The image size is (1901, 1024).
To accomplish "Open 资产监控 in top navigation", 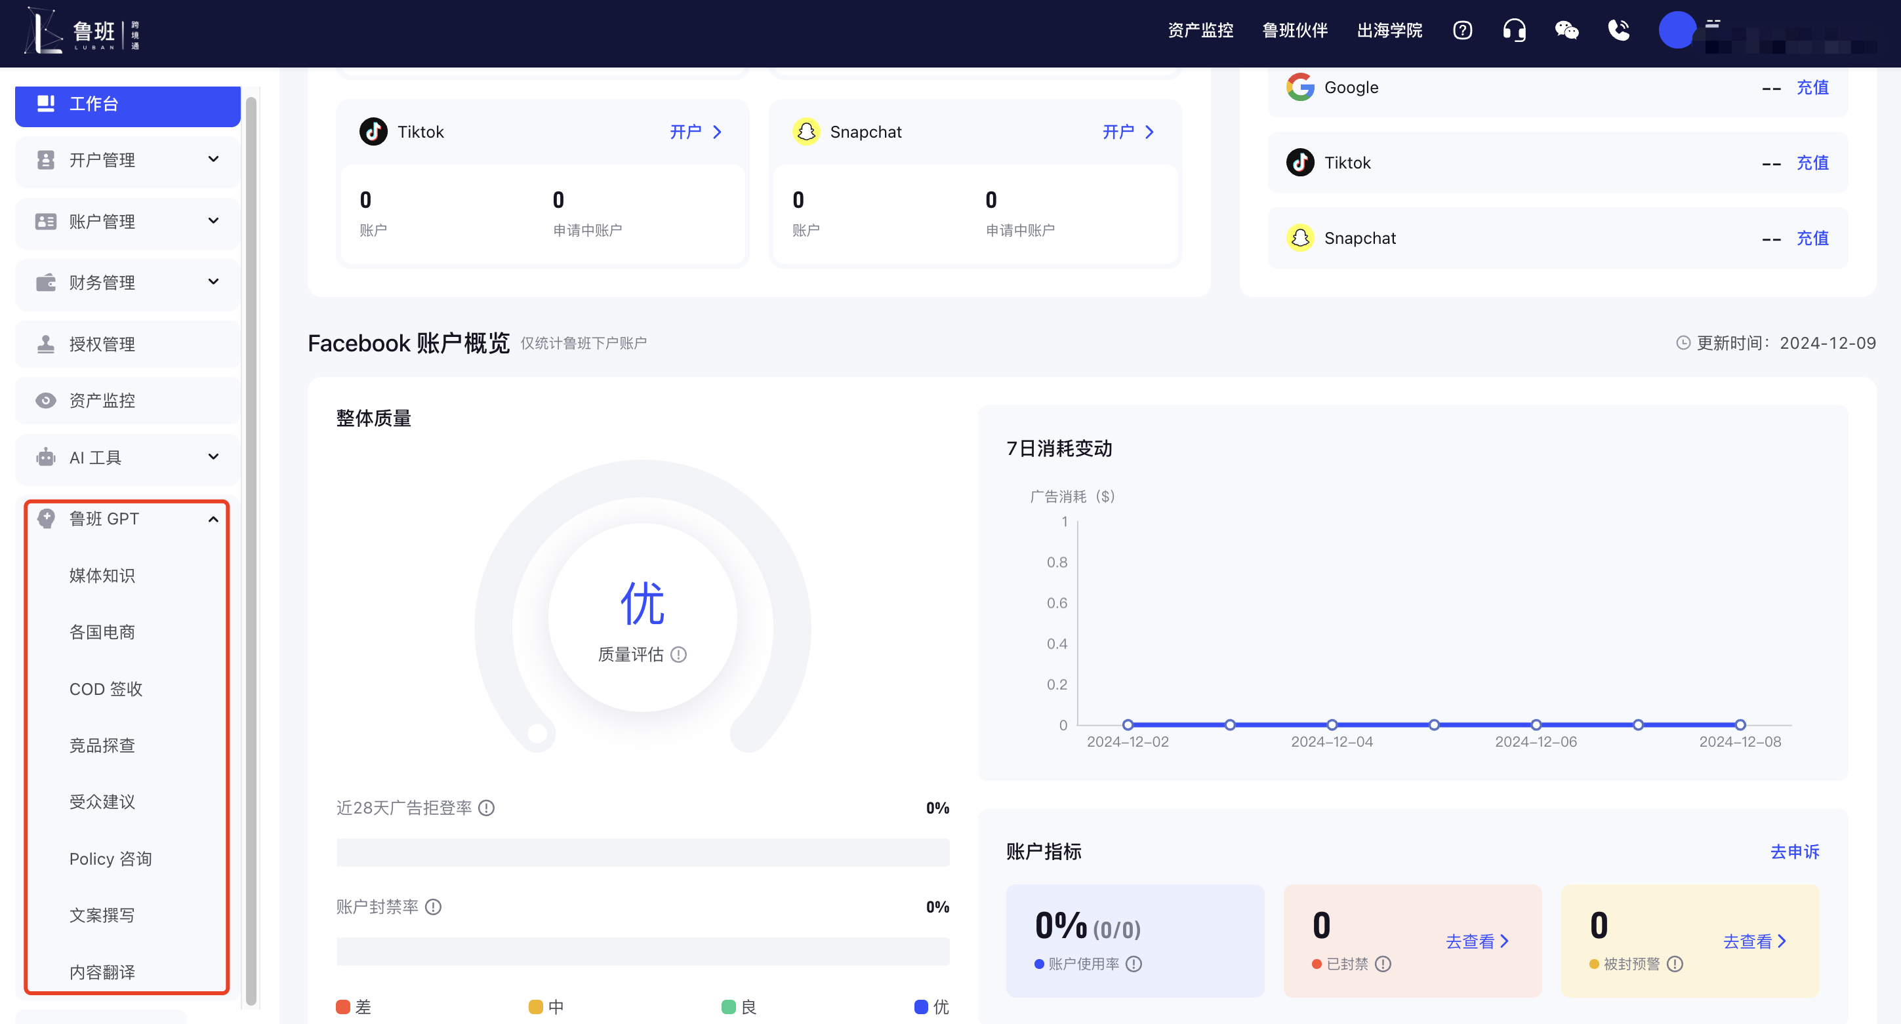I will point(1200,30).
